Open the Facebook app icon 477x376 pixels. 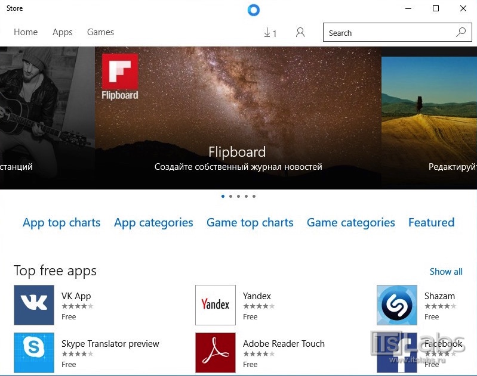click(x=397, y=353)
